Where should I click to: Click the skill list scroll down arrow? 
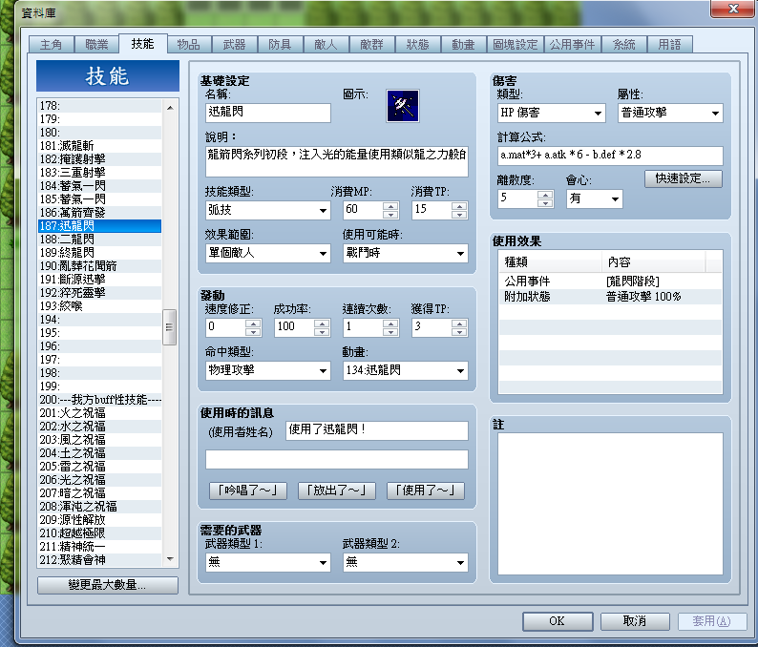tap(170, 559)
